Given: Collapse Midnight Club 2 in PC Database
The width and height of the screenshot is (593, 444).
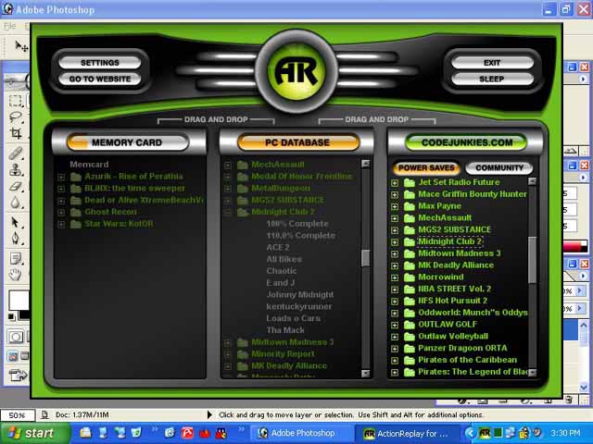Looking at the screenshot, I should tap(227, 213).
